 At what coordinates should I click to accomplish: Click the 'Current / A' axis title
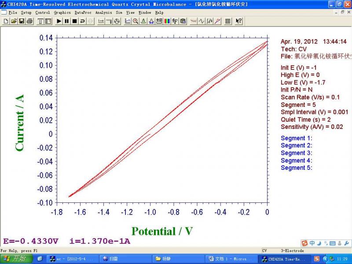pyautogui.click(x=20, y=123)
